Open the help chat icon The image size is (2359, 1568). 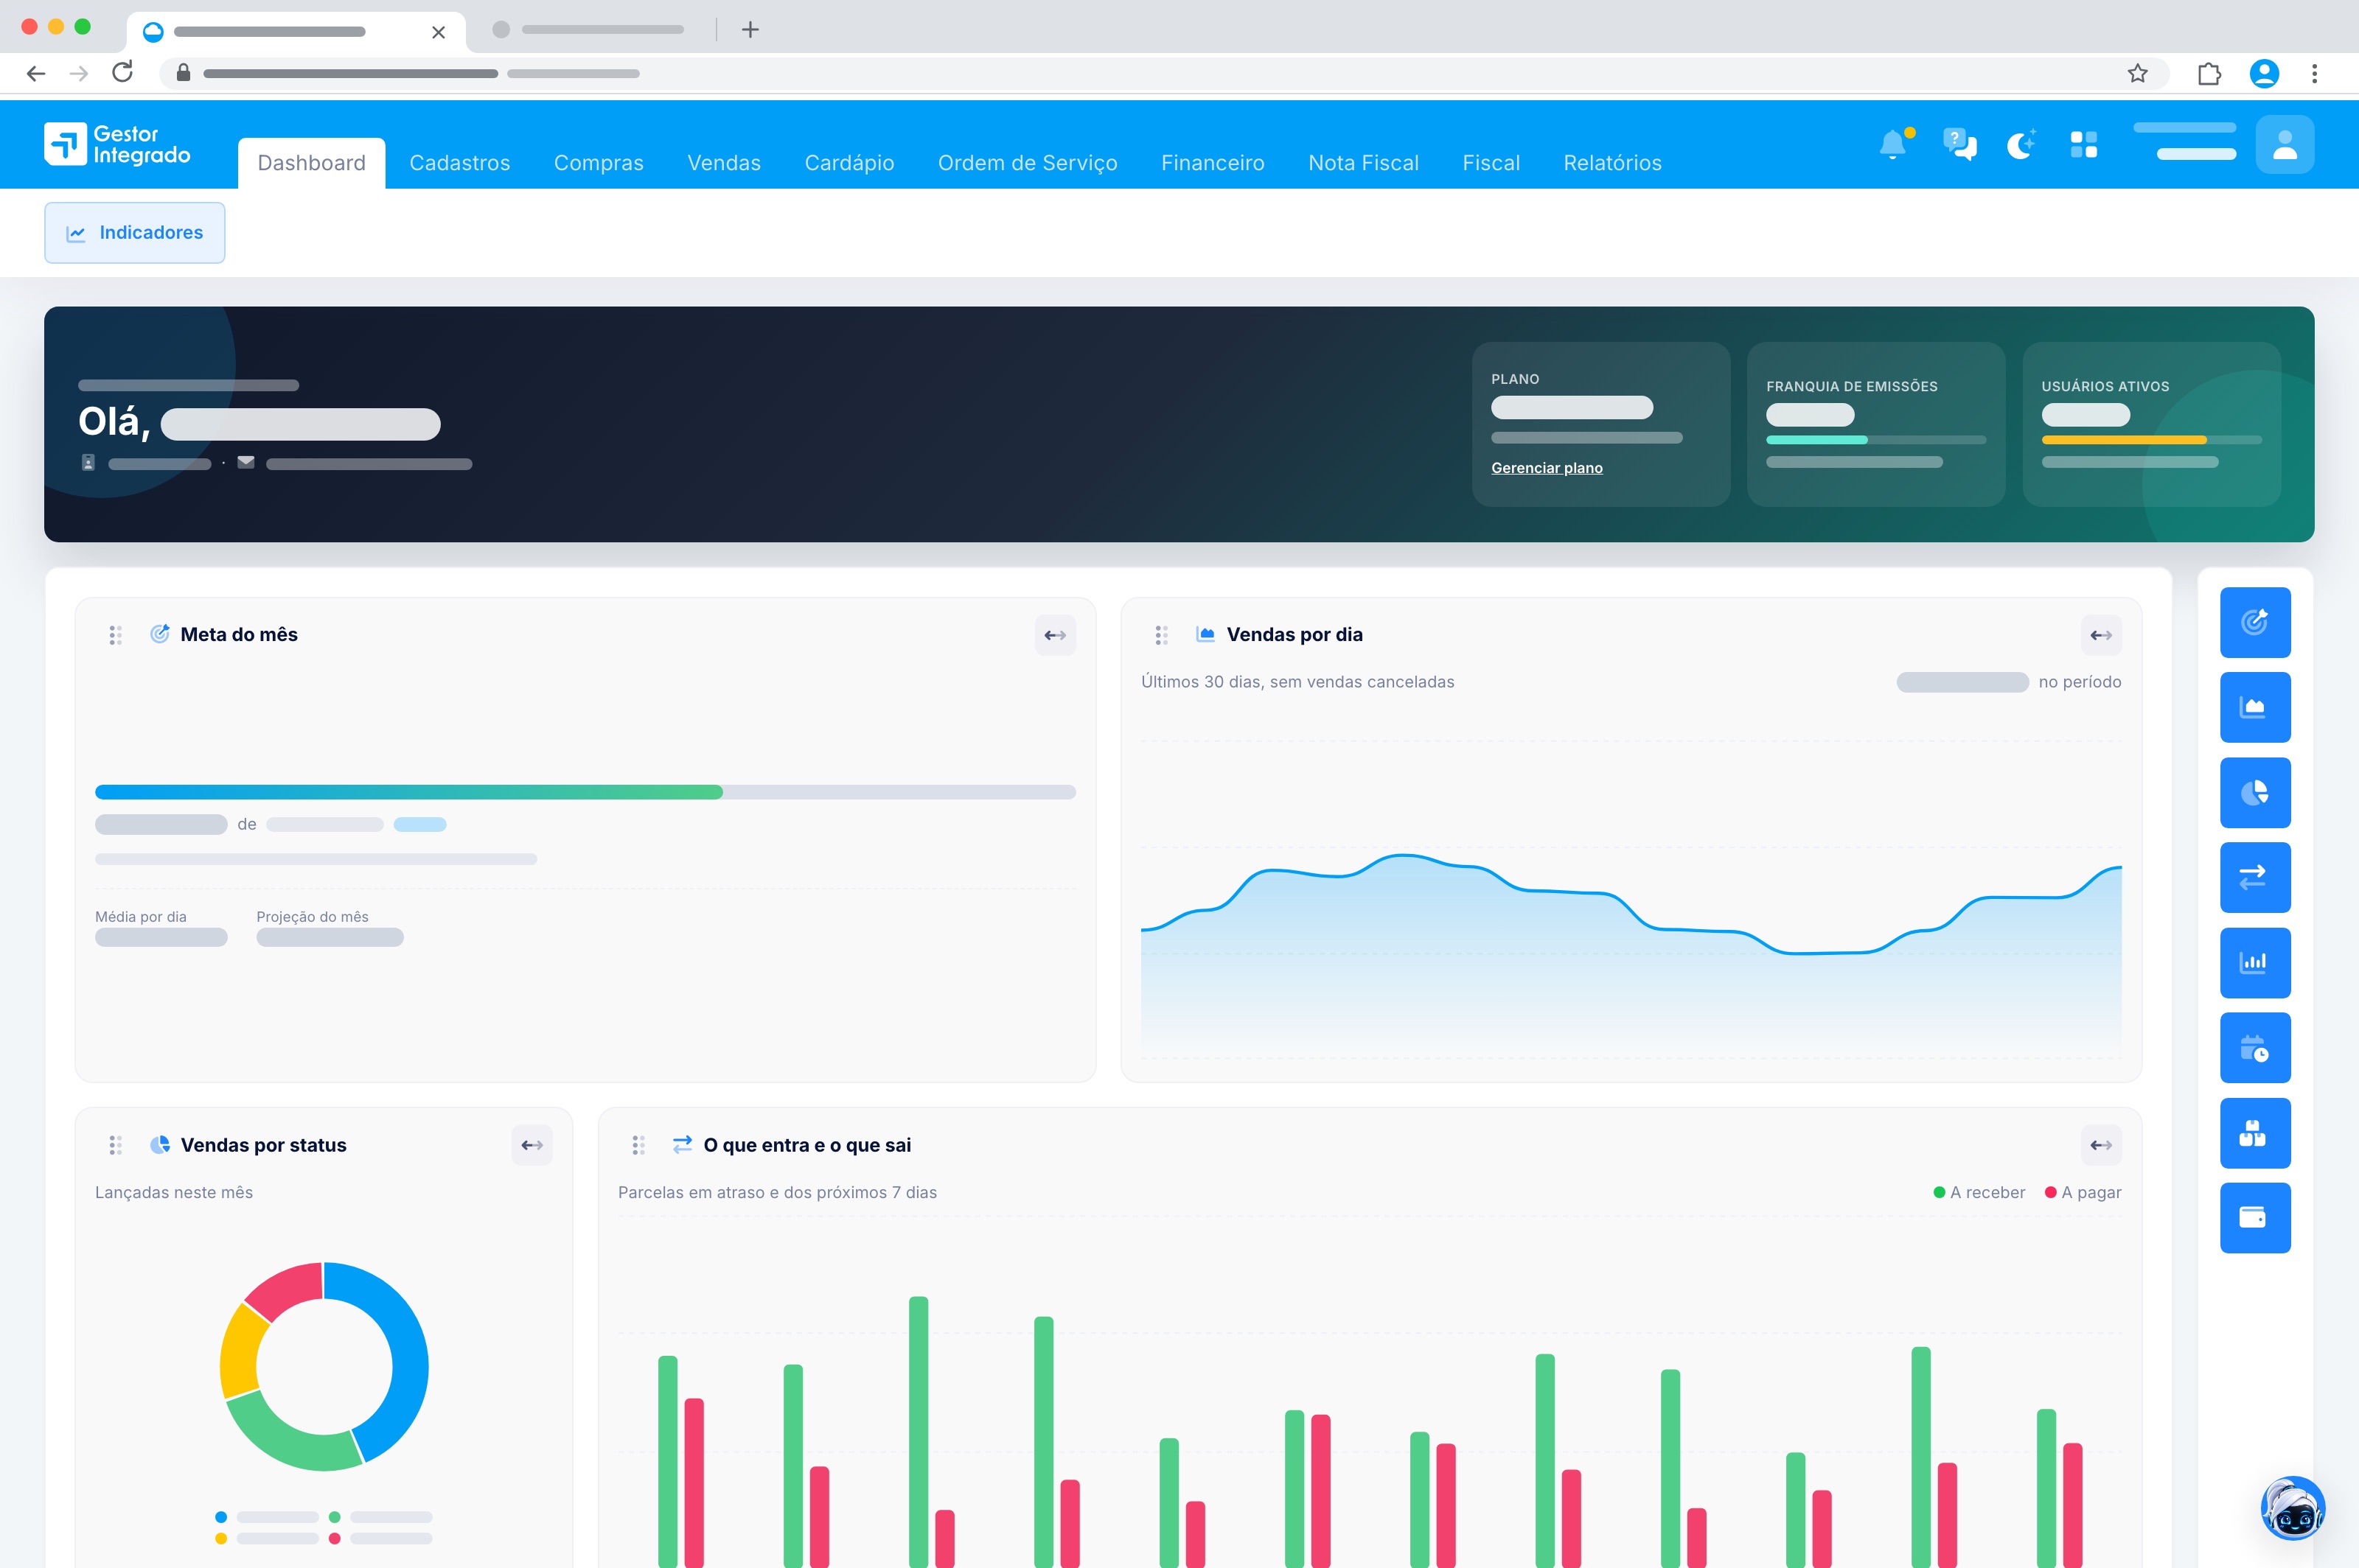(1959, 145)
